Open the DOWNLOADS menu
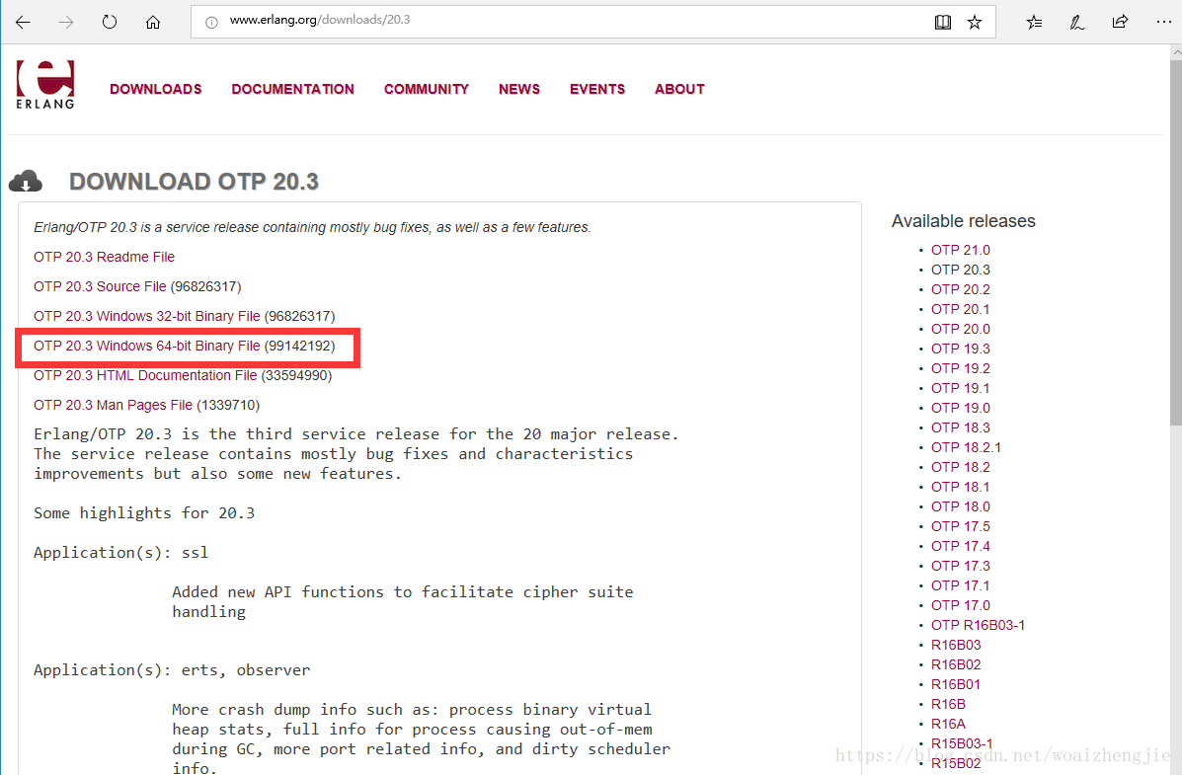The image size is (1182, 775). tap(156, 89)
